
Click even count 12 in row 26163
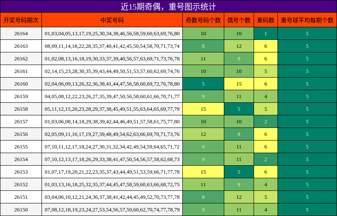point(239,46)
